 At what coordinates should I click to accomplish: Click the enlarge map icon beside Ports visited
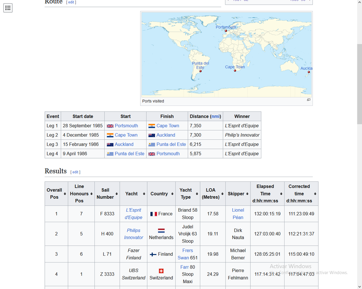(x=308, y=100)
